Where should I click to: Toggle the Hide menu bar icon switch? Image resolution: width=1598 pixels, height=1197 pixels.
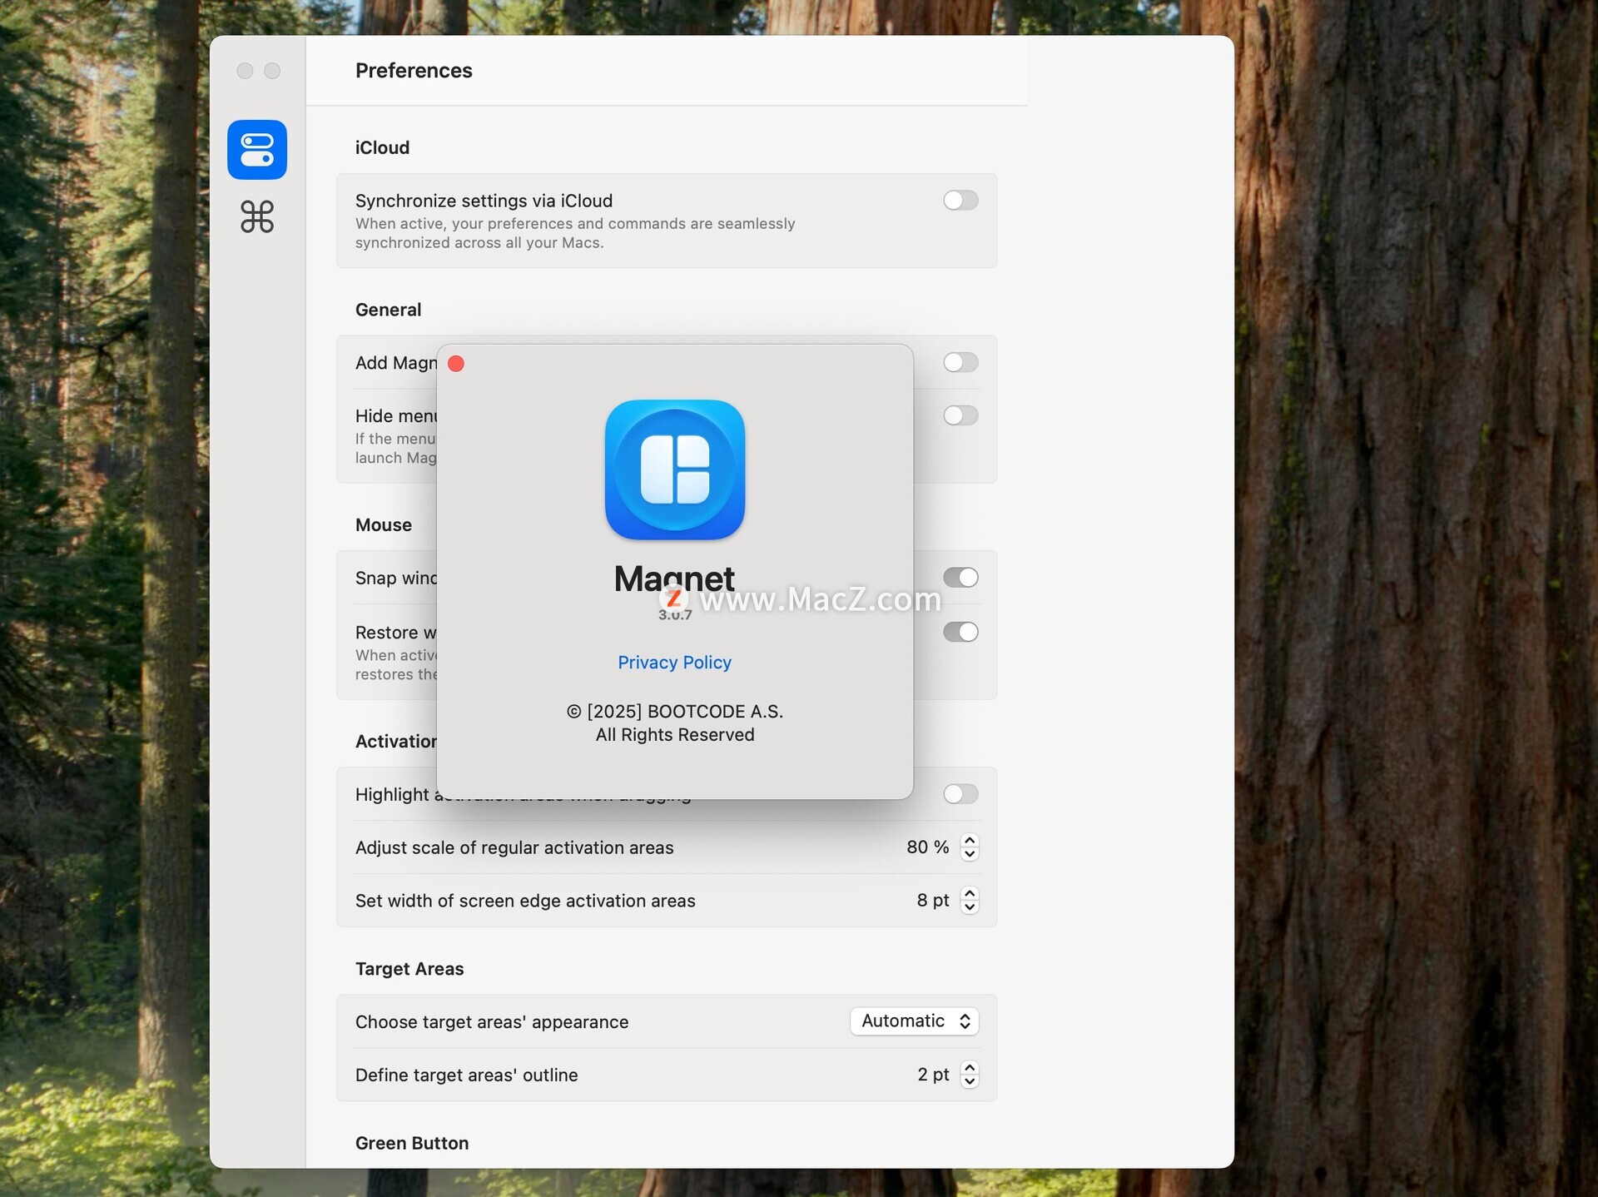click(960, 415)
